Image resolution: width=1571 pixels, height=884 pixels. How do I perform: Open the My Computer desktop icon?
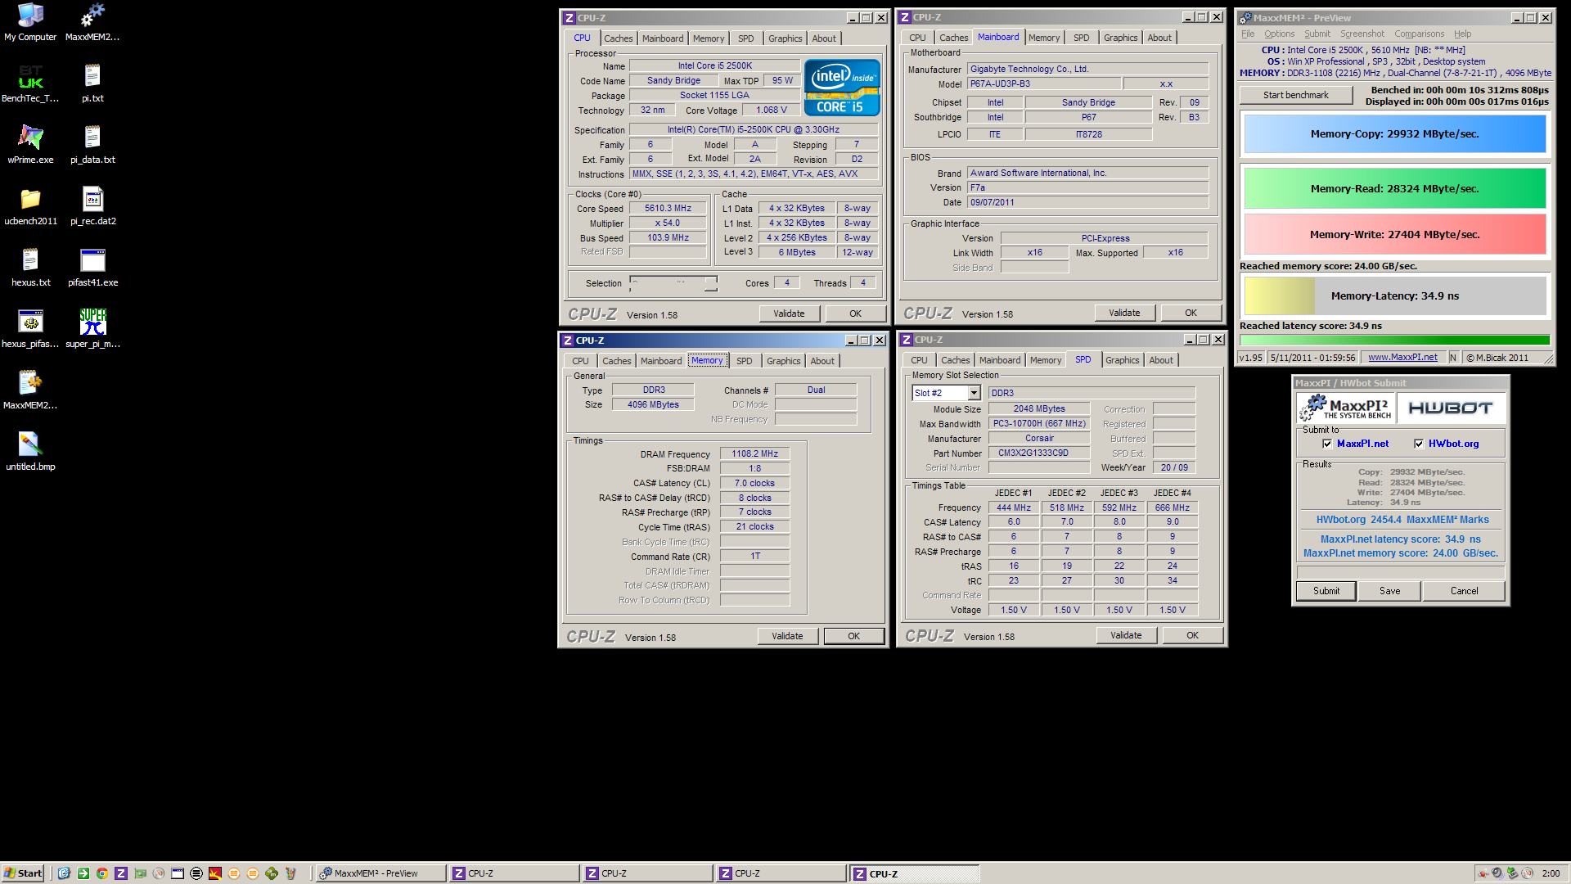pyautogui.click(x=30, y=22)
